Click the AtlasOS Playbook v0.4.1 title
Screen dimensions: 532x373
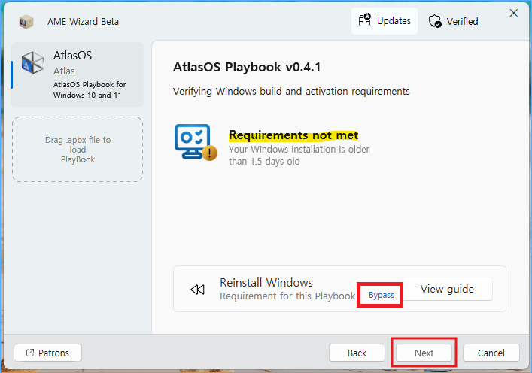coord(247,67)
